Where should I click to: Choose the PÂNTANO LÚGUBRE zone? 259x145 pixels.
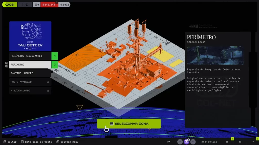click(30, 73)
